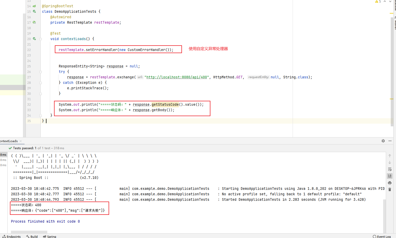This screenshot has width=396, height=238.
Task: Open the Build tool window
Action: click(32, 236)
